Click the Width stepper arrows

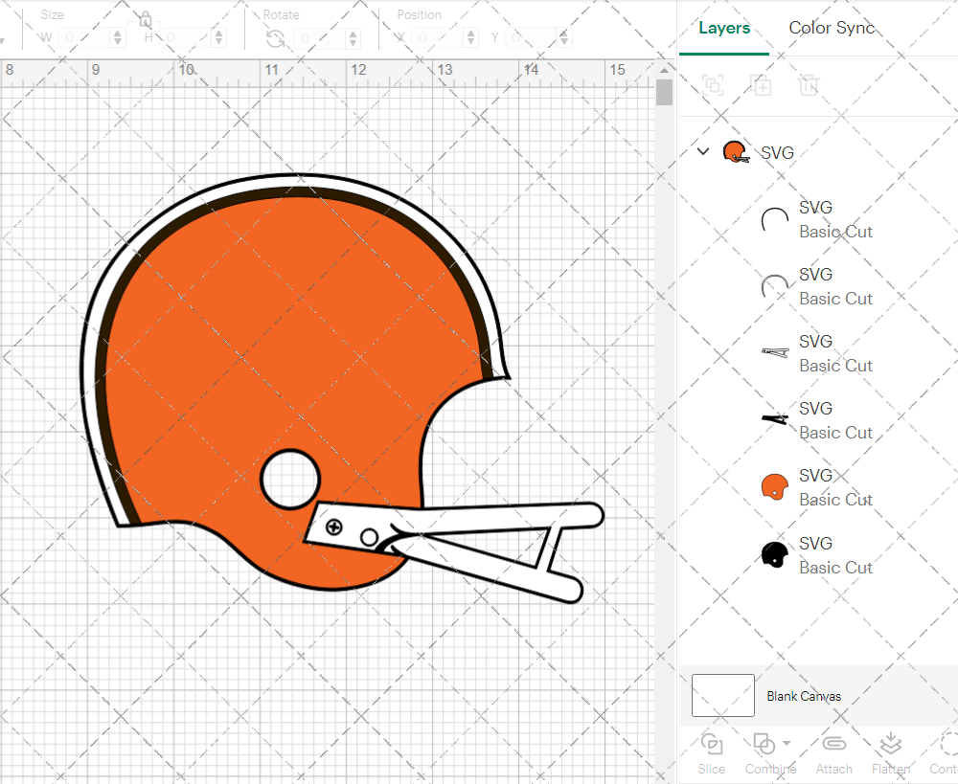click(118, 38)
